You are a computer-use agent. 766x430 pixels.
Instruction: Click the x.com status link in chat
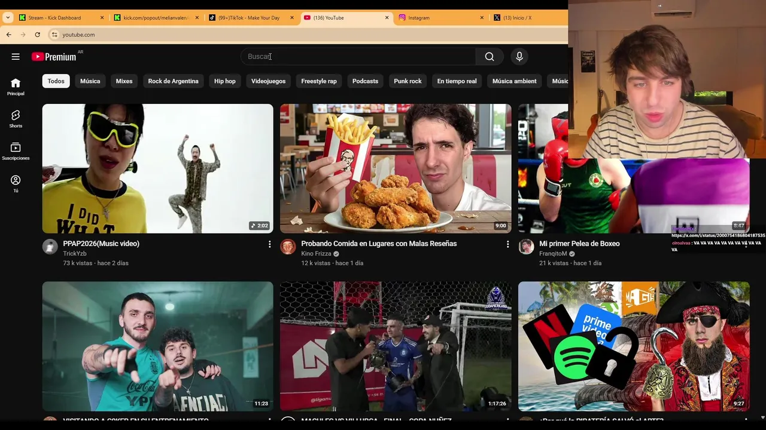tap(718, 236)
